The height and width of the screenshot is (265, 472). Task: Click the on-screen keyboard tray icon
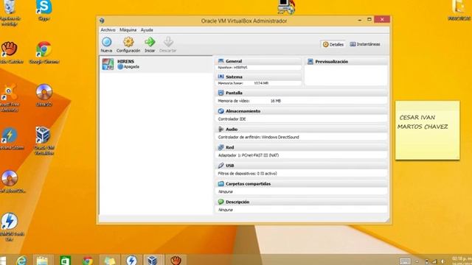click(405, 261)
